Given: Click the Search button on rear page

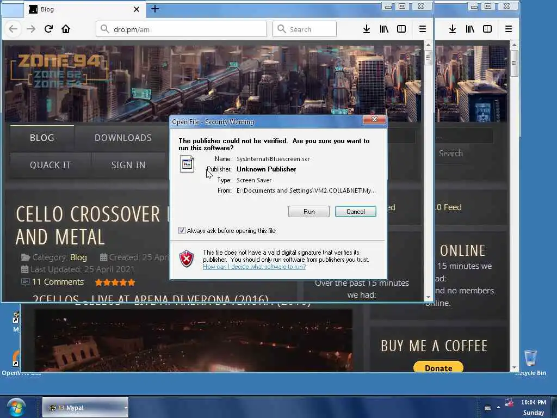Looking at the screenshot, I should [451, 153].
